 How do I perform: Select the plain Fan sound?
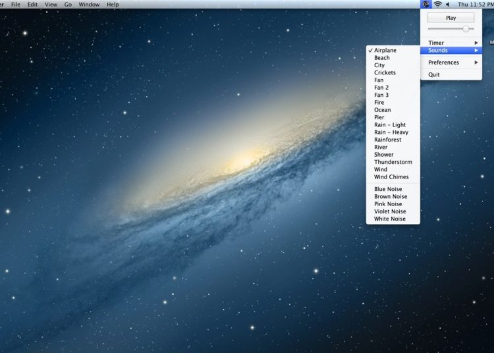[x=393, y=80]
